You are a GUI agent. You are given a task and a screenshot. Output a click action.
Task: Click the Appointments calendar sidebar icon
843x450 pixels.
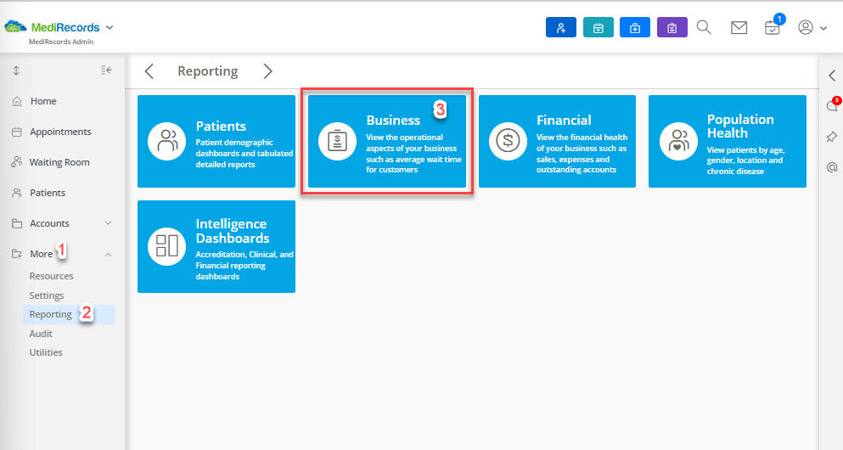(17, 132)
